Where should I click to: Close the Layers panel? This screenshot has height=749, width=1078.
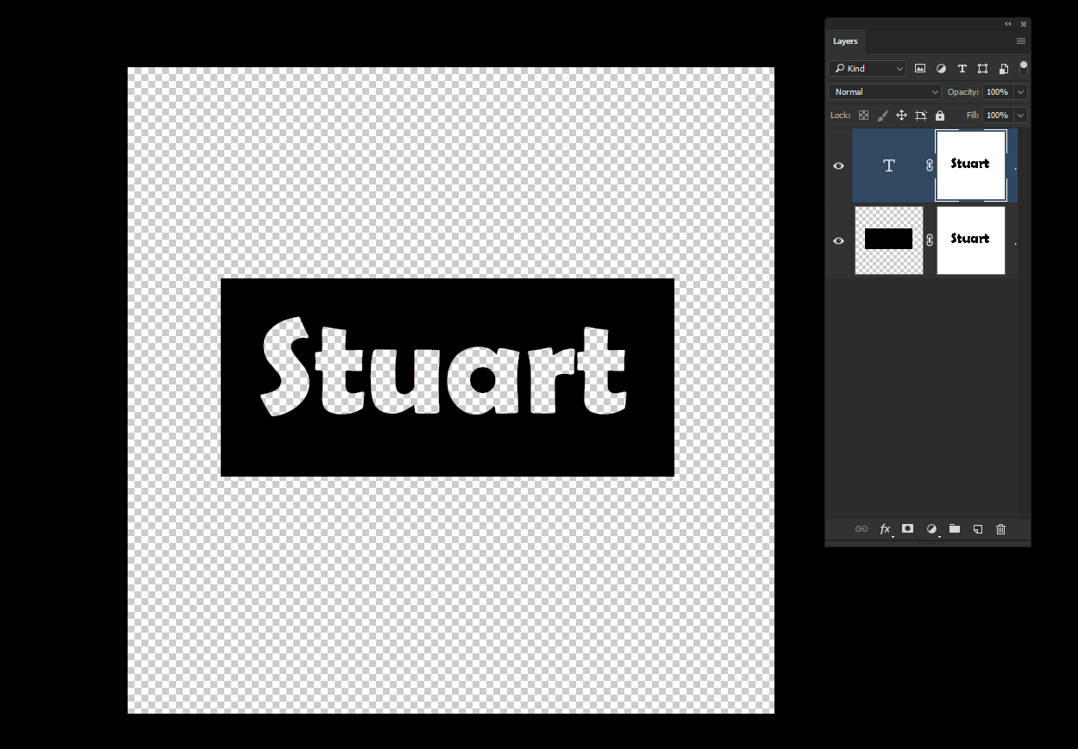[1024, 24]
